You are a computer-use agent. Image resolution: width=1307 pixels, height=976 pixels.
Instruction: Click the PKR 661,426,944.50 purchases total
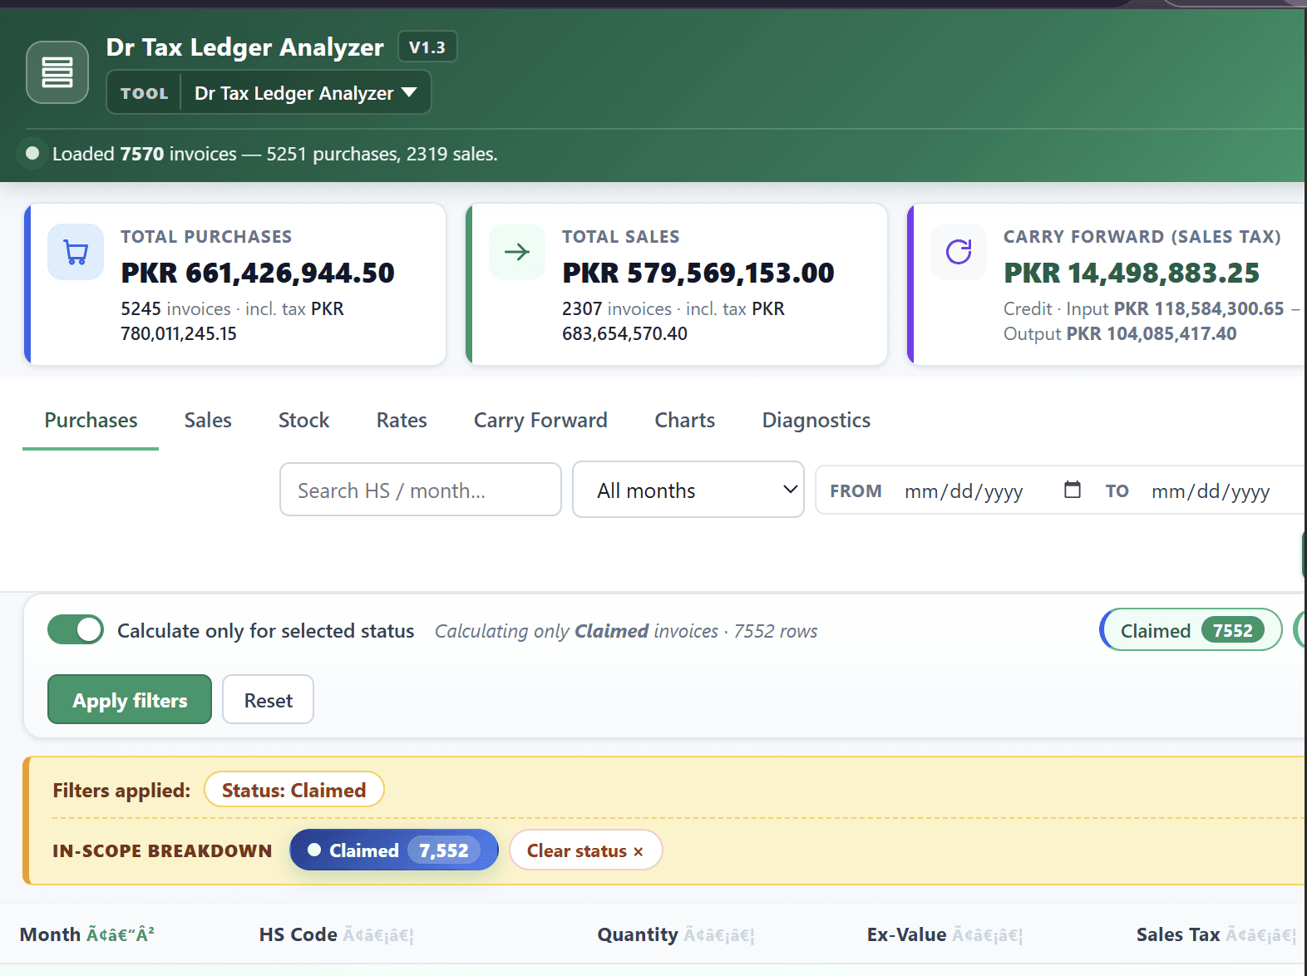[258, 273]
